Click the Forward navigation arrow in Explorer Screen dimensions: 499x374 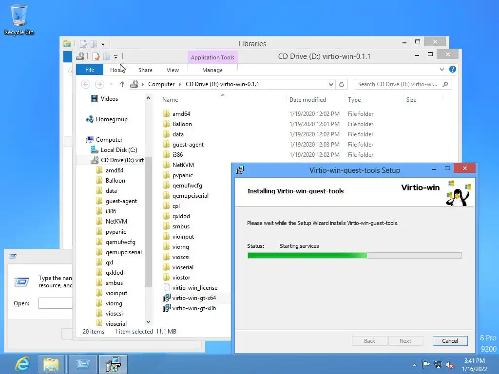pos(99,84)
